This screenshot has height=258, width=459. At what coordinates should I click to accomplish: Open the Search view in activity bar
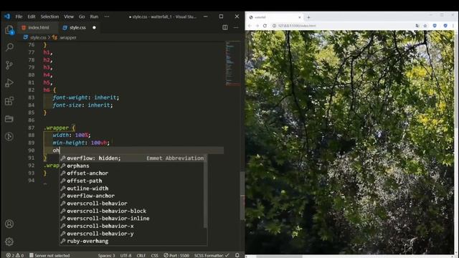[x=9, y=47]
